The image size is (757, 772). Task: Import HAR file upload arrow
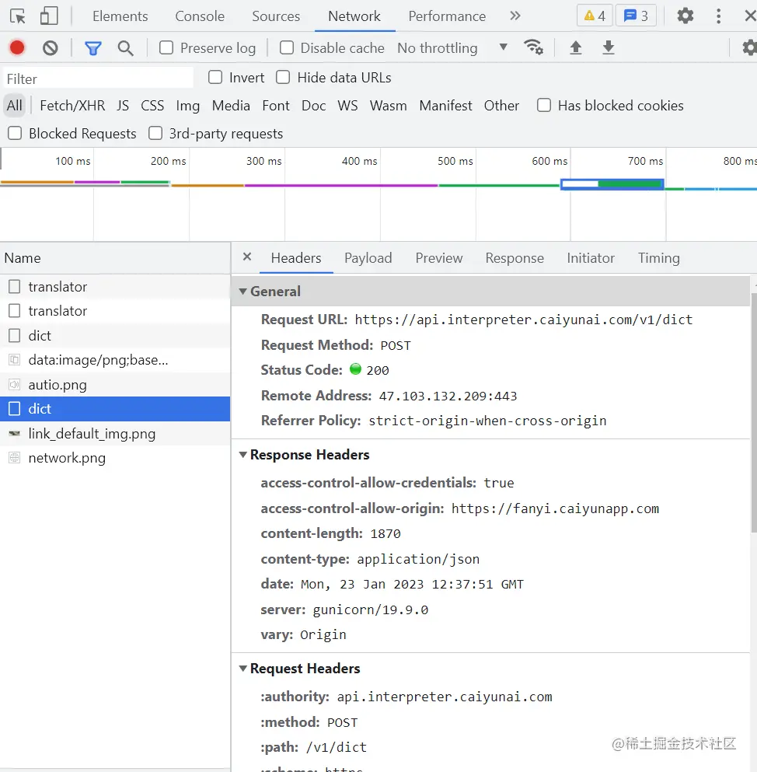point(575,47)
